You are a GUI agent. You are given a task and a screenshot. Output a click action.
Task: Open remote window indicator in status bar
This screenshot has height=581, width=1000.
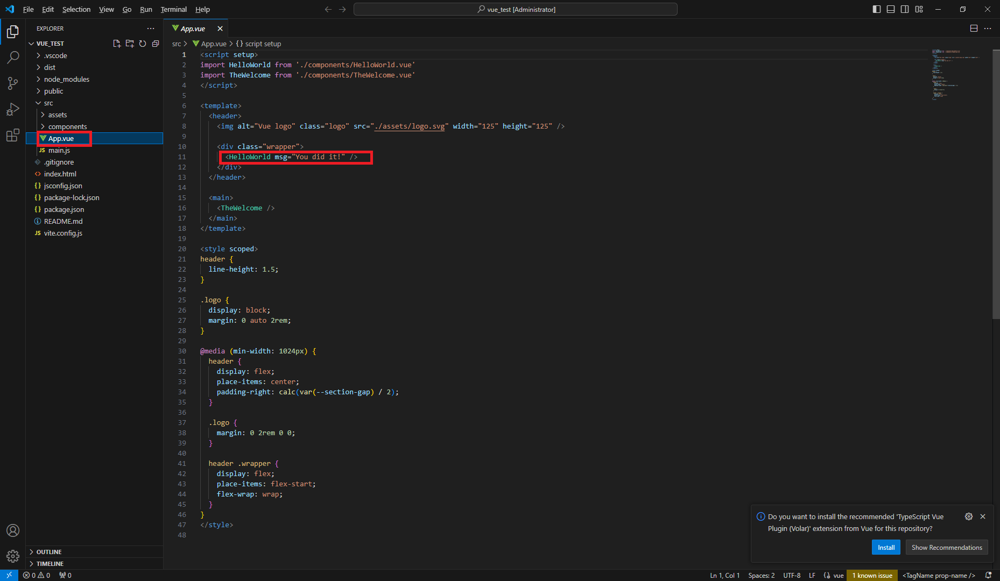(9, 575)
